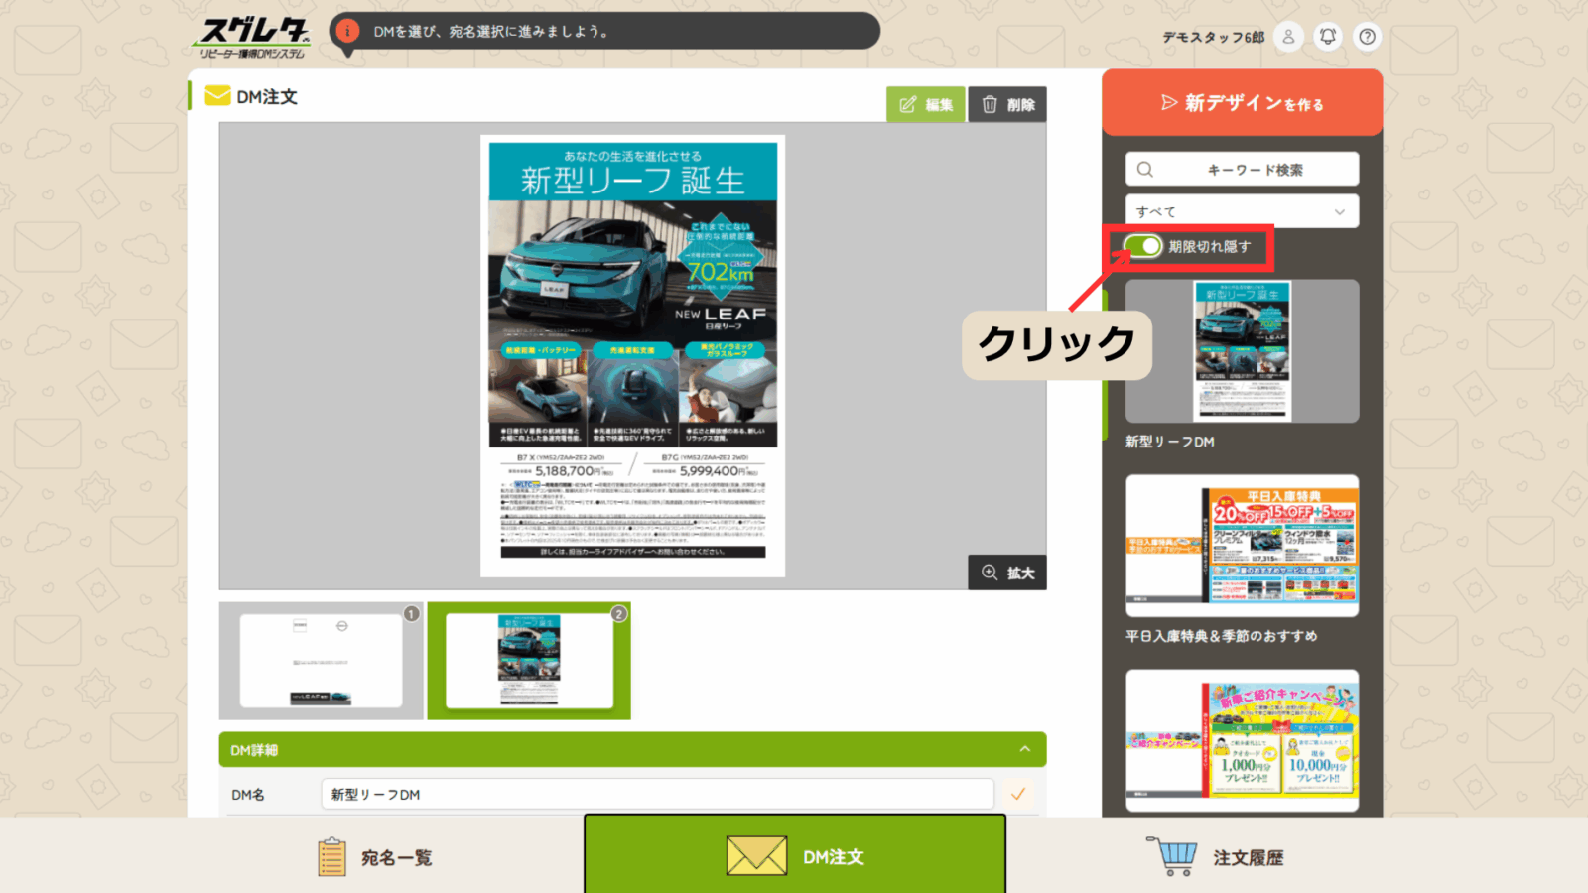The image size is (1588, 893).
Task: Click the スグレター logo
Action: (254, 38)
